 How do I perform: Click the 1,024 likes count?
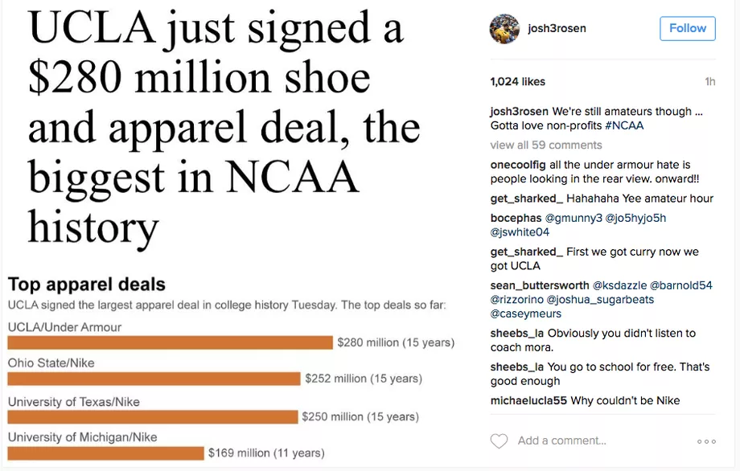click(x=517, y=81)
